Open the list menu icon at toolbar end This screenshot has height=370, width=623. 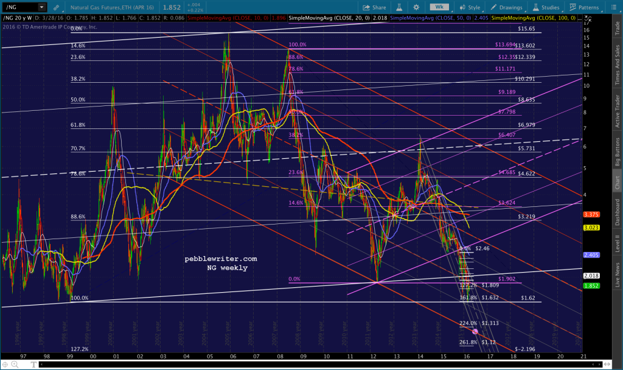tap(613, 7)
